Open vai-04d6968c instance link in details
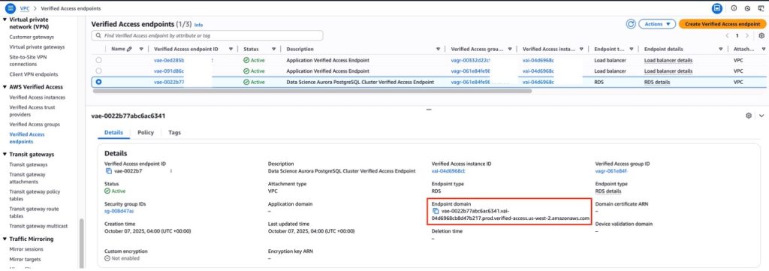Viewport: 769px width, 271px height. [448, 171]
